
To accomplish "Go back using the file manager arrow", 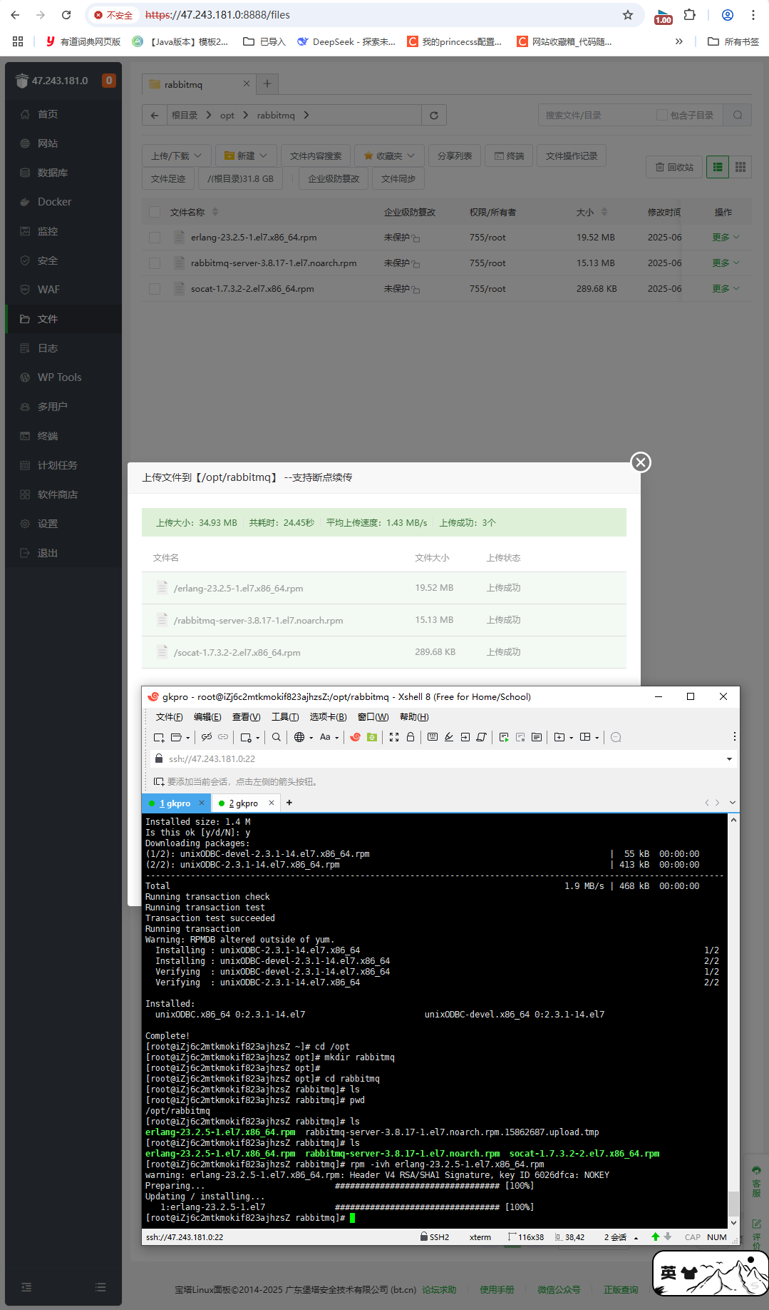I will (155, 115).
